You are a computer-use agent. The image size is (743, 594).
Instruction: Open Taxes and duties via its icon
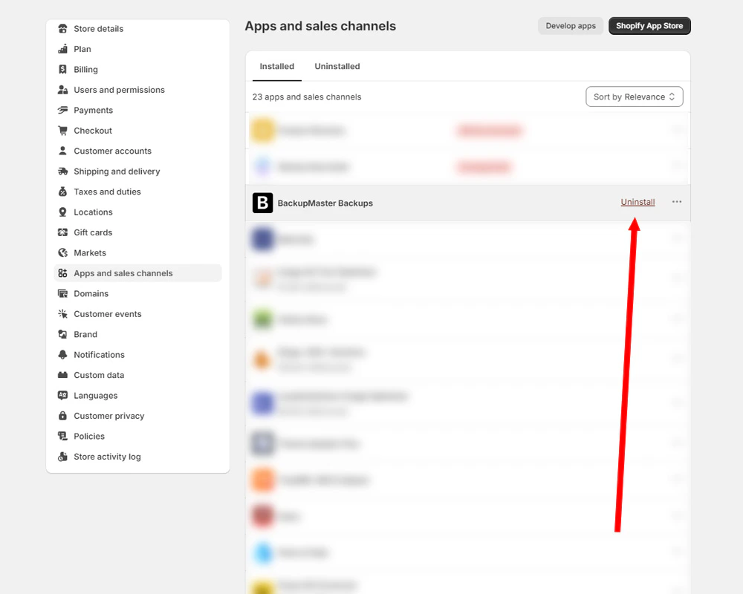pos(62,191)
